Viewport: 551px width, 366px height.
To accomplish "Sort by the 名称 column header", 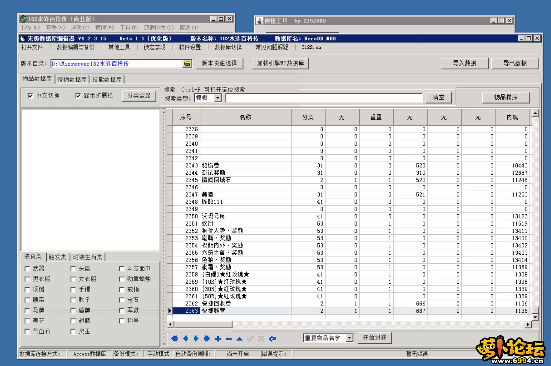I will click(x=246, y=117).
